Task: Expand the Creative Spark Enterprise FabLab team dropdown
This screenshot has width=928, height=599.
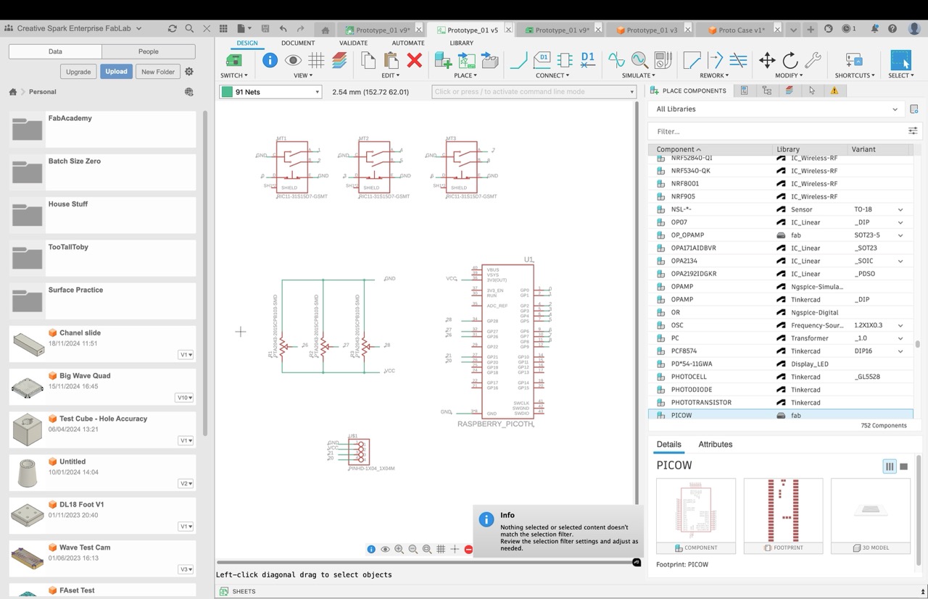Action: [138, 28]
